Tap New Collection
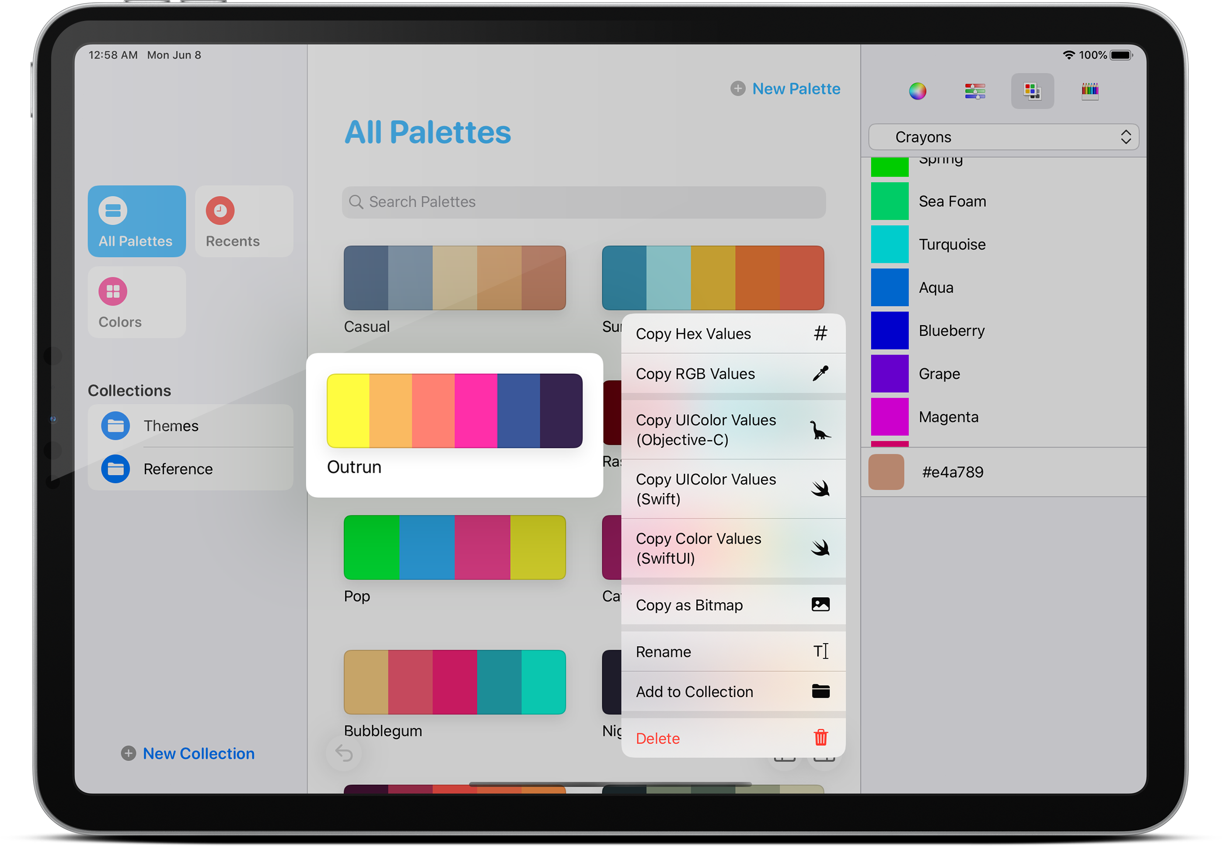1222x846 pixels. (188, 753)
